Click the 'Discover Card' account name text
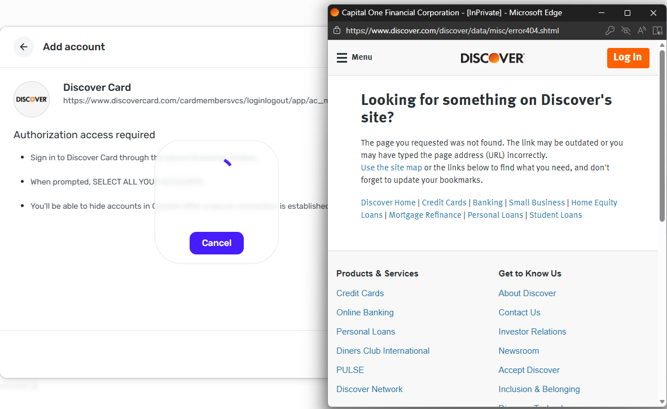This screenshot has height=409, width=667. pyautogui.click(x=97, y=87)
